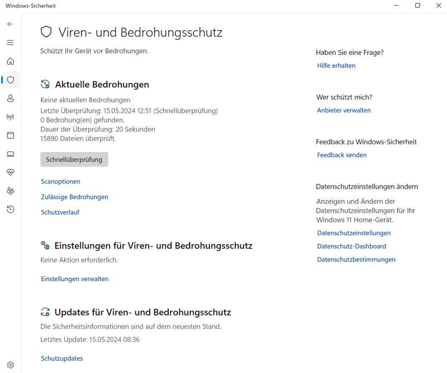Open the Scanoptionen link

[x=60, y=181]
